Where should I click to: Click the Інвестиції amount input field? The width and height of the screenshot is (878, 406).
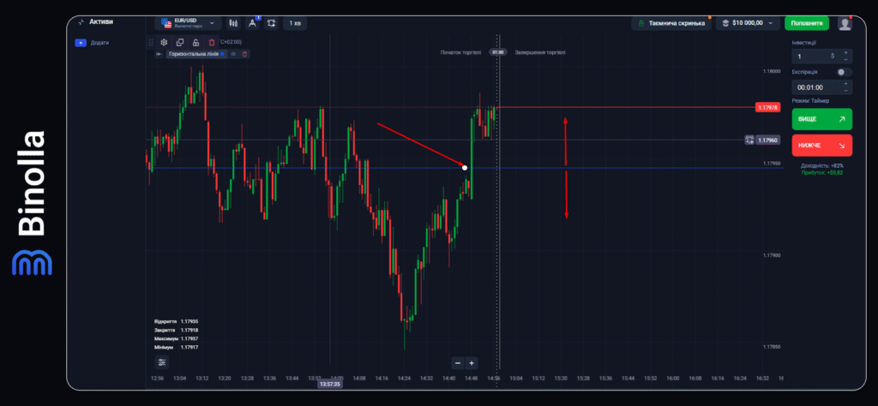pyautogui.click(x=815, y=56)
